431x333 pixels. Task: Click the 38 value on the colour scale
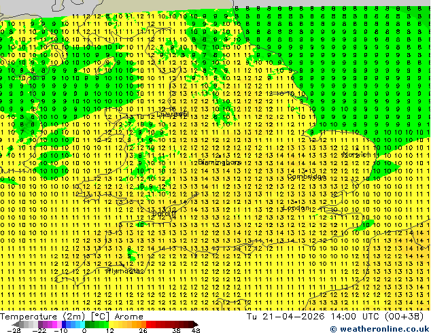pos(177,330)
